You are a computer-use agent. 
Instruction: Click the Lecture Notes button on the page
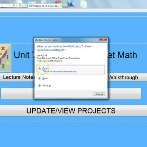coord(17,77)
